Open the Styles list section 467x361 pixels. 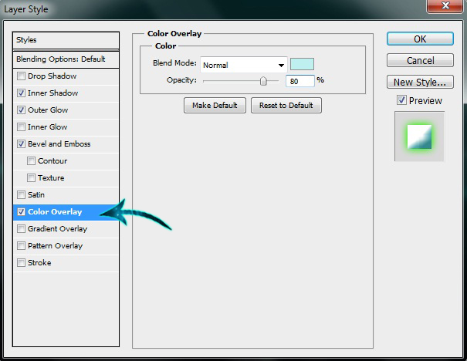coord(67,40)
